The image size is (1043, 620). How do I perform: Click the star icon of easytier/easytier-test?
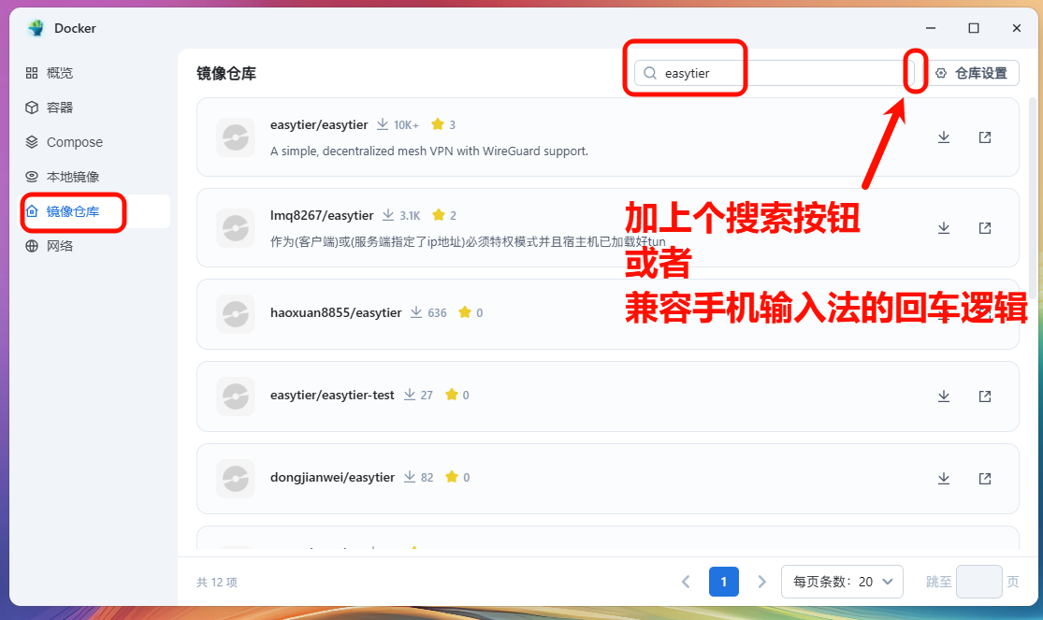452,395
